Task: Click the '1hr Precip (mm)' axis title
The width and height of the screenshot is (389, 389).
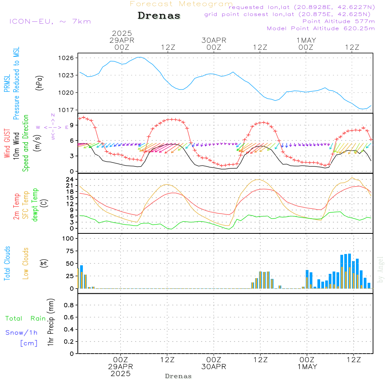Action: pos(51,322)
